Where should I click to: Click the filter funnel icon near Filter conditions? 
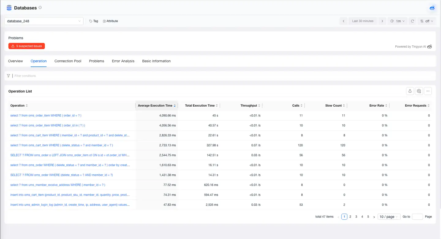(x=8, y=76)
